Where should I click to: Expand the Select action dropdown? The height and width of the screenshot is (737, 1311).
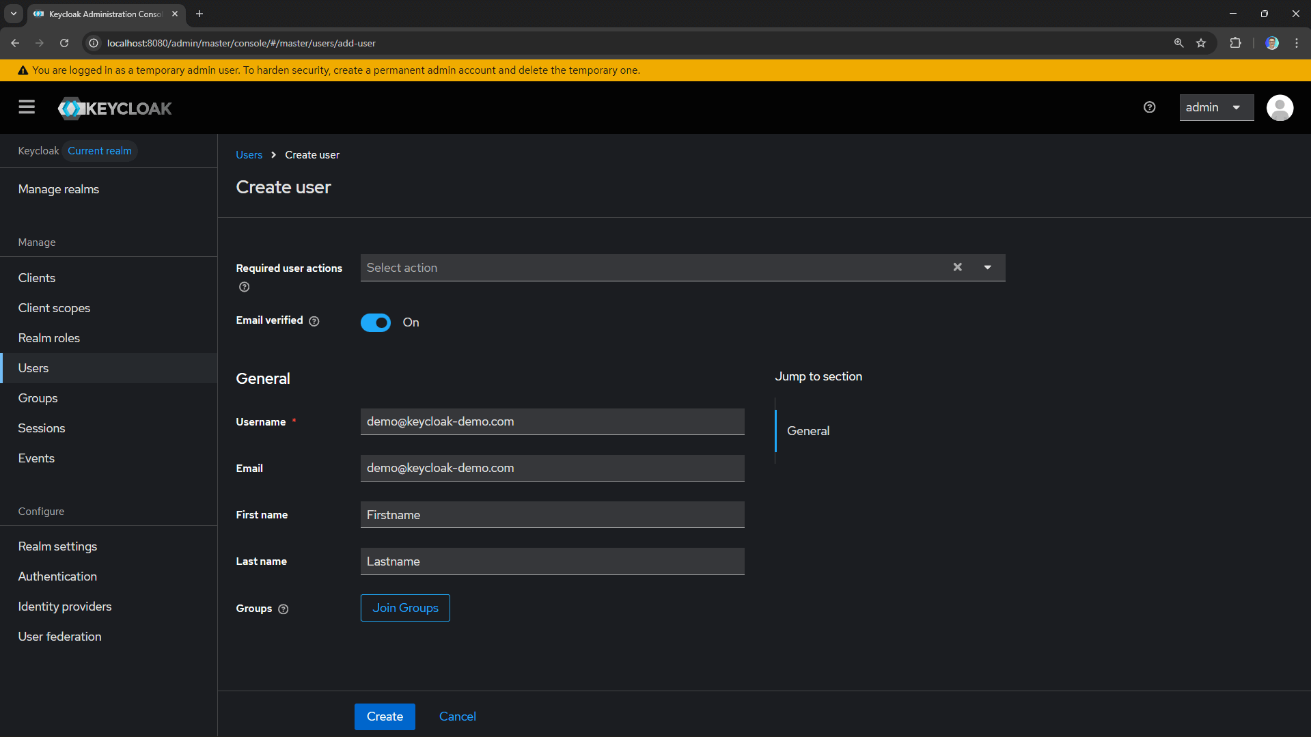point(987,267)
